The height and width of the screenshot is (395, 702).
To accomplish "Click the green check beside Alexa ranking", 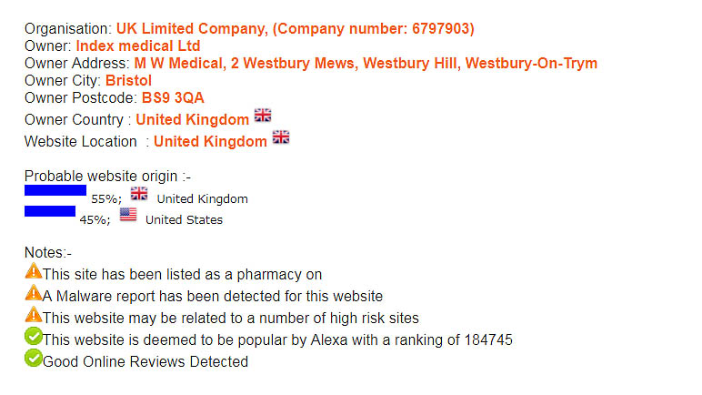I will 34,337.
